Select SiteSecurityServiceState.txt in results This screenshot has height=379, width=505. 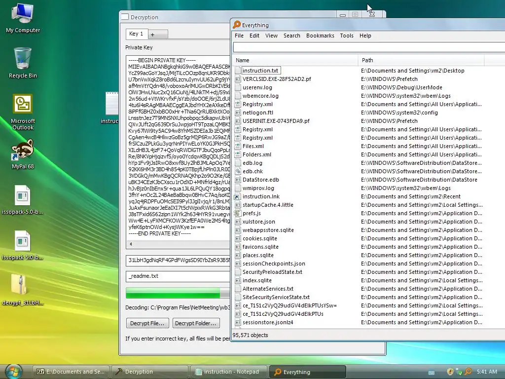pos(276,297)
